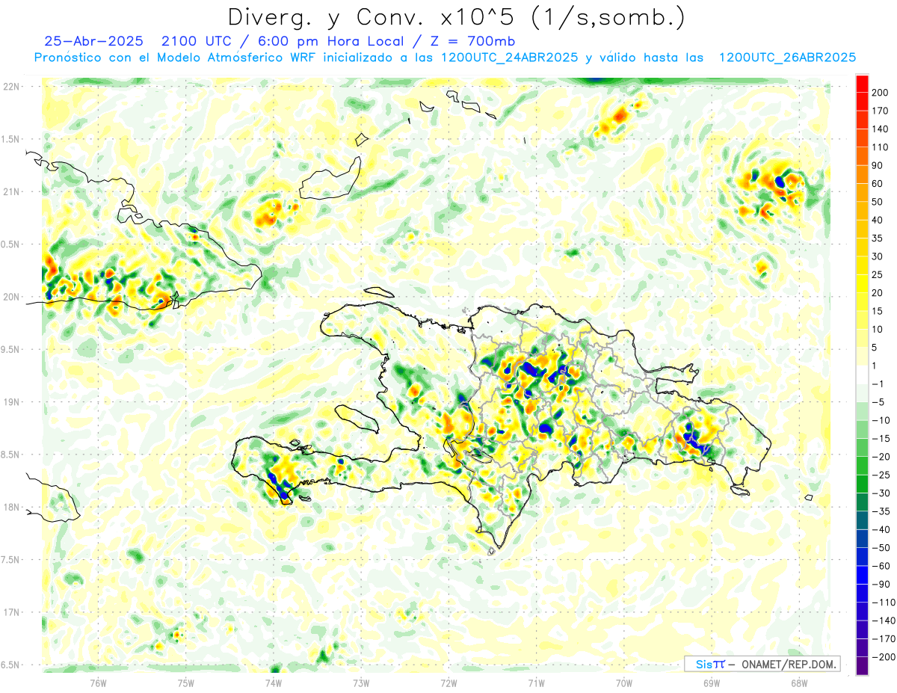Click the initialization time "1200UTC_24ABR2025"
Viewport: 897px width, 693px height.
(511, 58)
